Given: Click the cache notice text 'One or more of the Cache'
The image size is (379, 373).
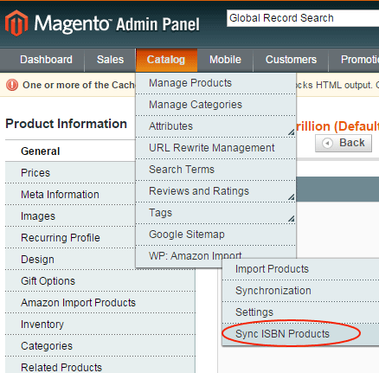Looking at the screenshot, I should click(79, 85).
